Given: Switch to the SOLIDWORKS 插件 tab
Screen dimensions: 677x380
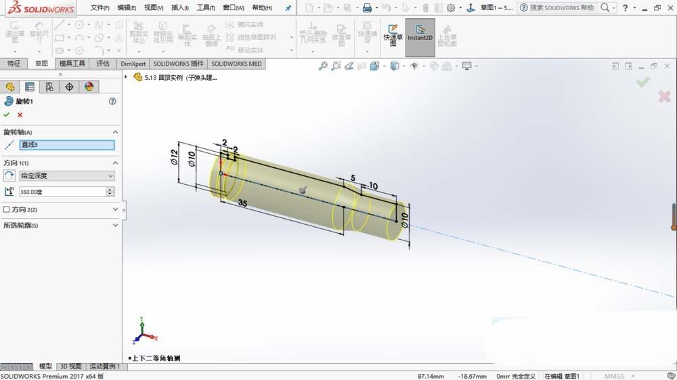Looking at the screenshot, I should [178, 64].
